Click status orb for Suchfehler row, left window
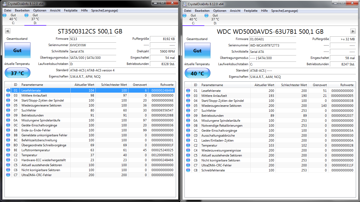Viewport: 360px width, 202px height. (8, 110)
